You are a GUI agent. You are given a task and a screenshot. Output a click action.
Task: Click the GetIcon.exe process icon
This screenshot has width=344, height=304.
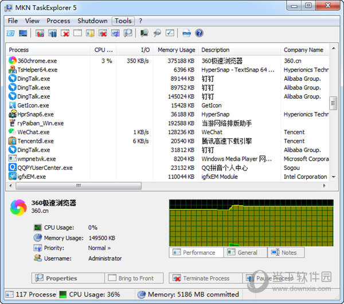pos(13,106)
